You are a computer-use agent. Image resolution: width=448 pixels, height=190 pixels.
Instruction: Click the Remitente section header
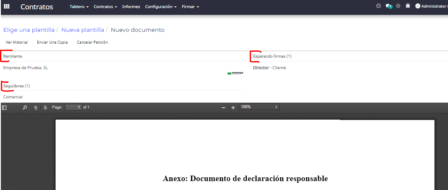click(x=13, y=56)
